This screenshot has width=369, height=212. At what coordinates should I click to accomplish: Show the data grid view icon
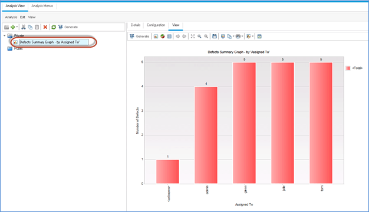[x=169, y=37]
